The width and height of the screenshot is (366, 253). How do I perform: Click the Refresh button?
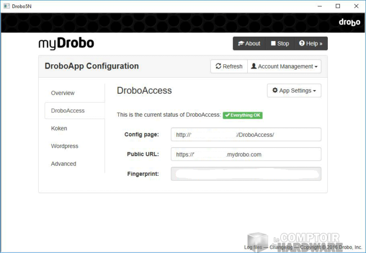pyautogui.click(x=229, y=67)
